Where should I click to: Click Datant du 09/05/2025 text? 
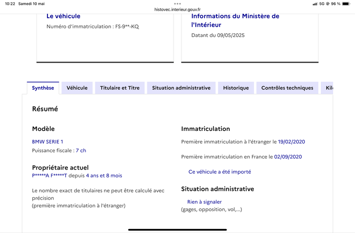[x=218, y=36]
